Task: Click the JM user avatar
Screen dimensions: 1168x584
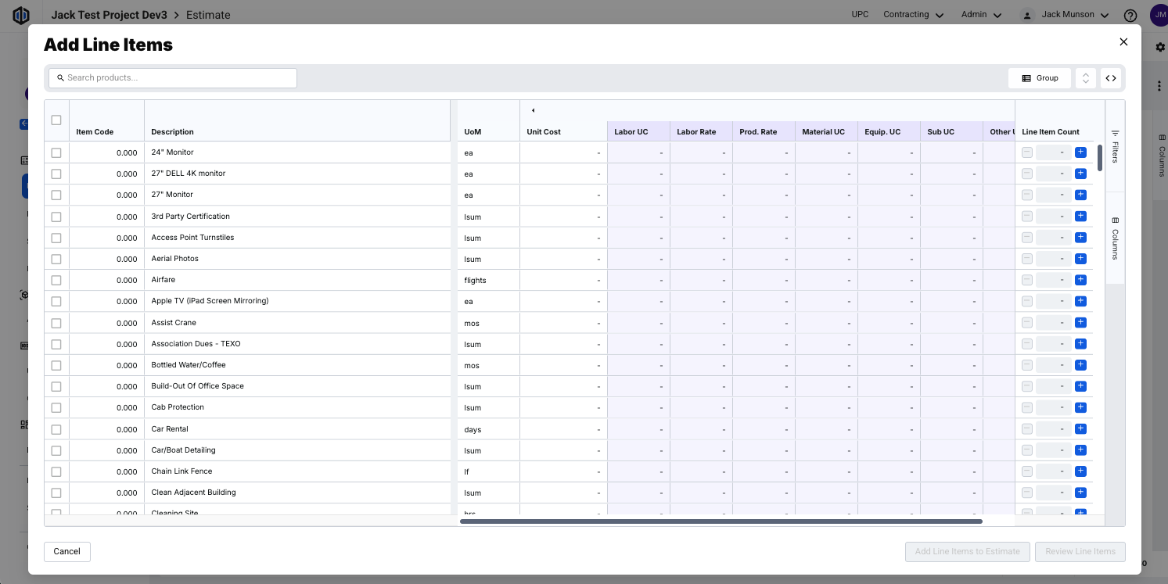Action: (1159, 15)
